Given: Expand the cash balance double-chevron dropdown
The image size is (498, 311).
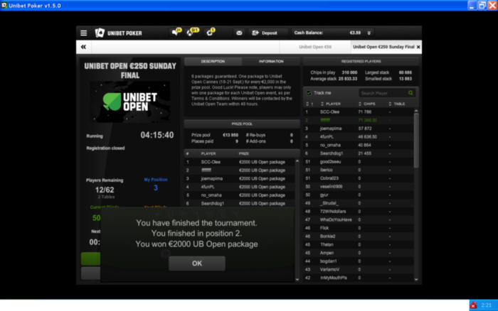Looking at the screenshot, I should pos(369,33).
